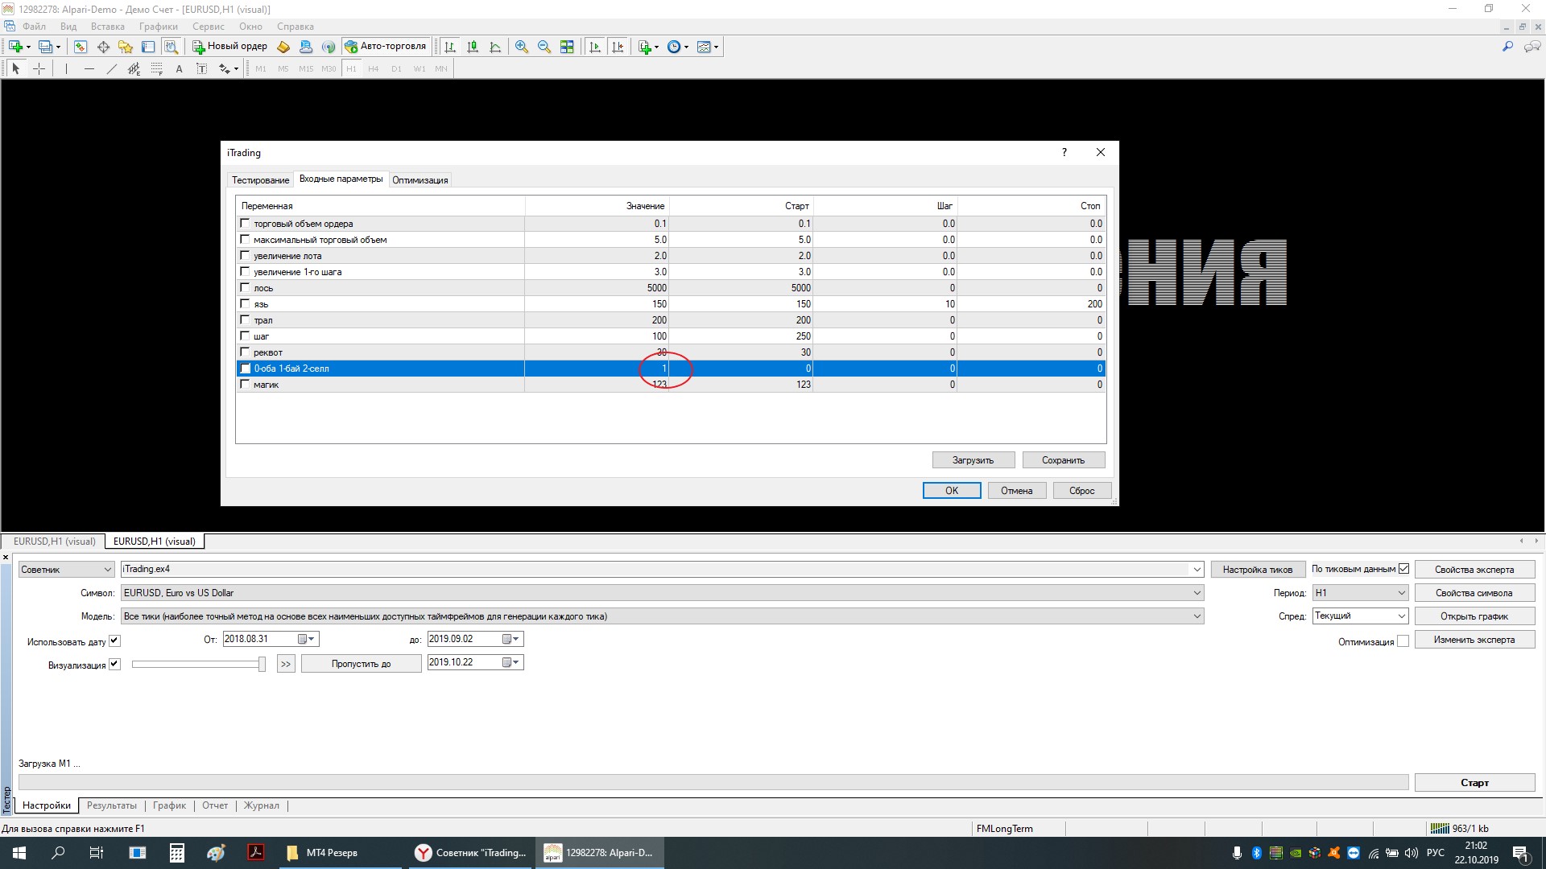Enable the Оптимизация checkbox
This screenshot has height=869, width=1546.
point(1403,641)
